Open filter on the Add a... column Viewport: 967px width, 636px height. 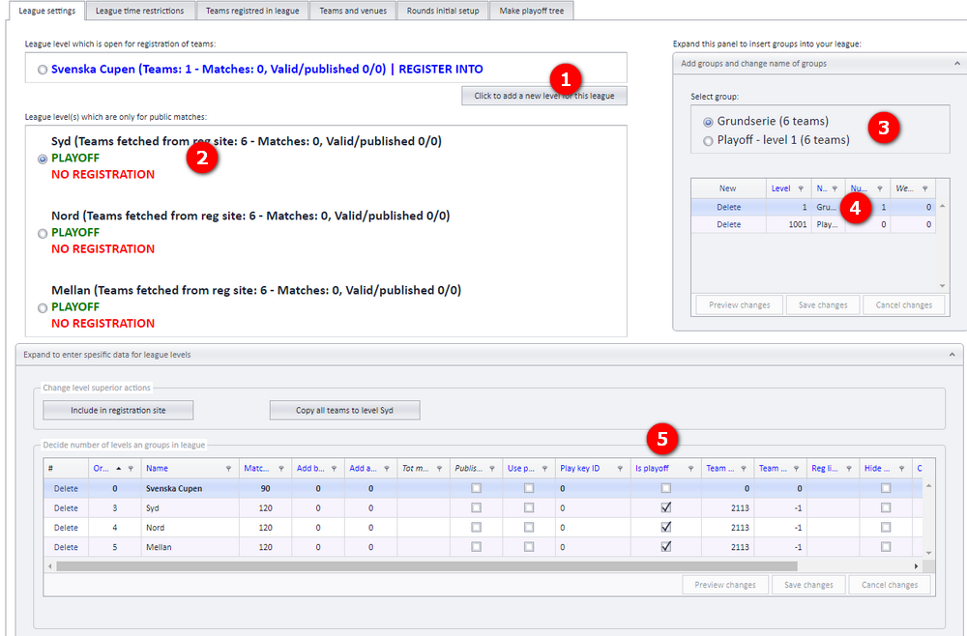387,469
